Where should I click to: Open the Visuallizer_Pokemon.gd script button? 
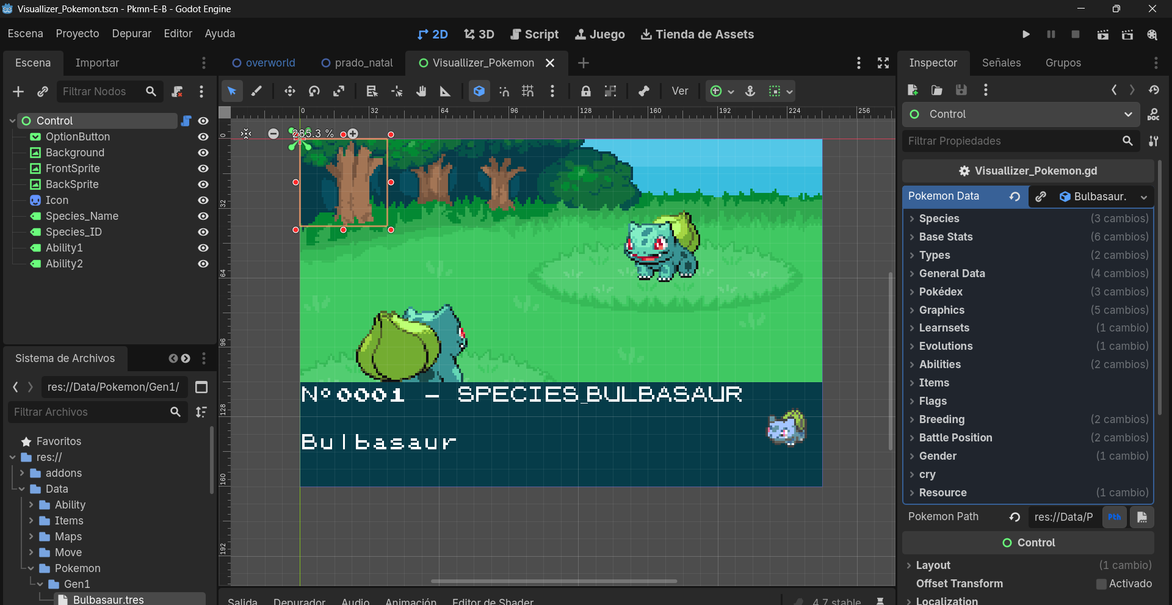1028,171
